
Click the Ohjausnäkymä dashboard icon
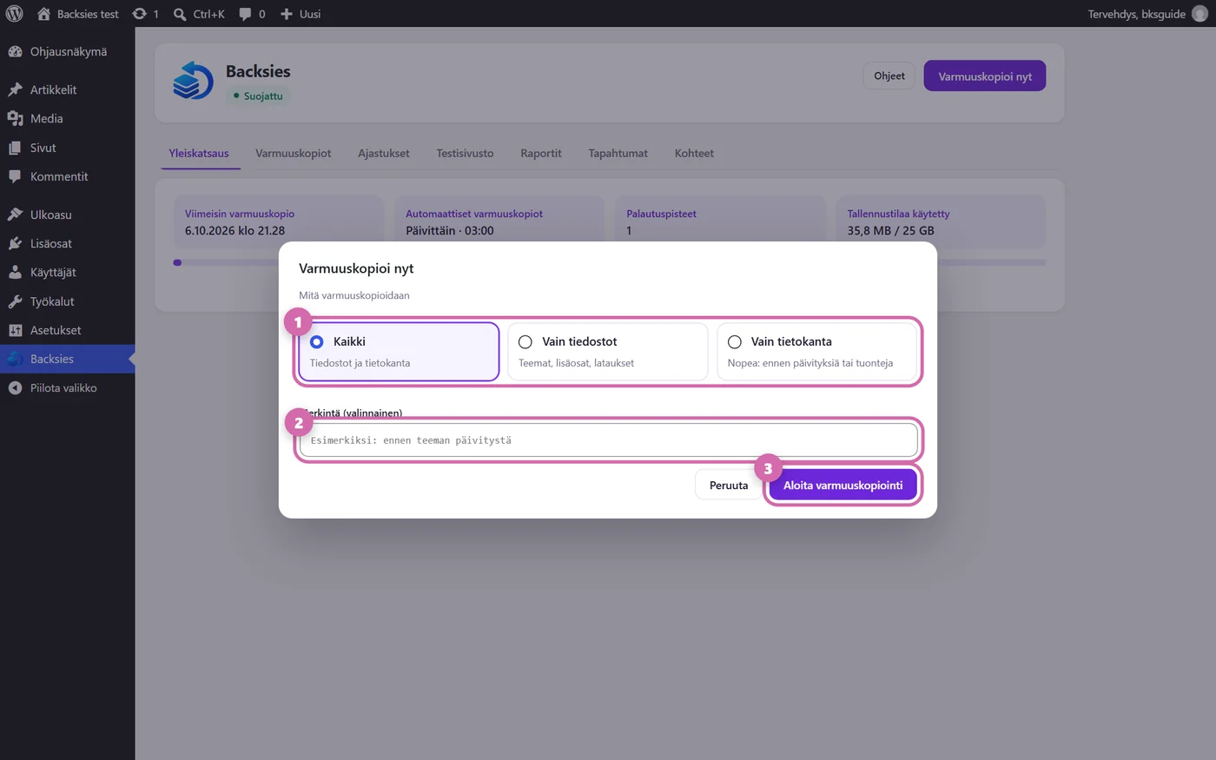15,51
